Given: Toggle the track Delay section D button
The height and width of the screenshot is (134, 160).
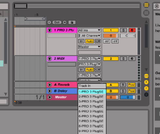Looking at the screenshot, I should click(x=146, y=95).
